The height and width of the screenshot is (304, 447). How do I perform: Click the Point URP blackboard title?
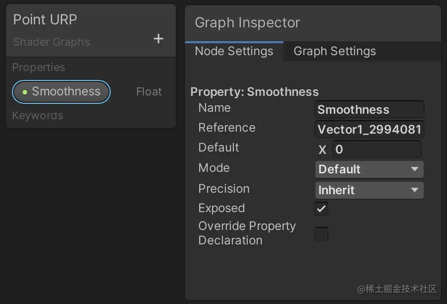(45, 20)
